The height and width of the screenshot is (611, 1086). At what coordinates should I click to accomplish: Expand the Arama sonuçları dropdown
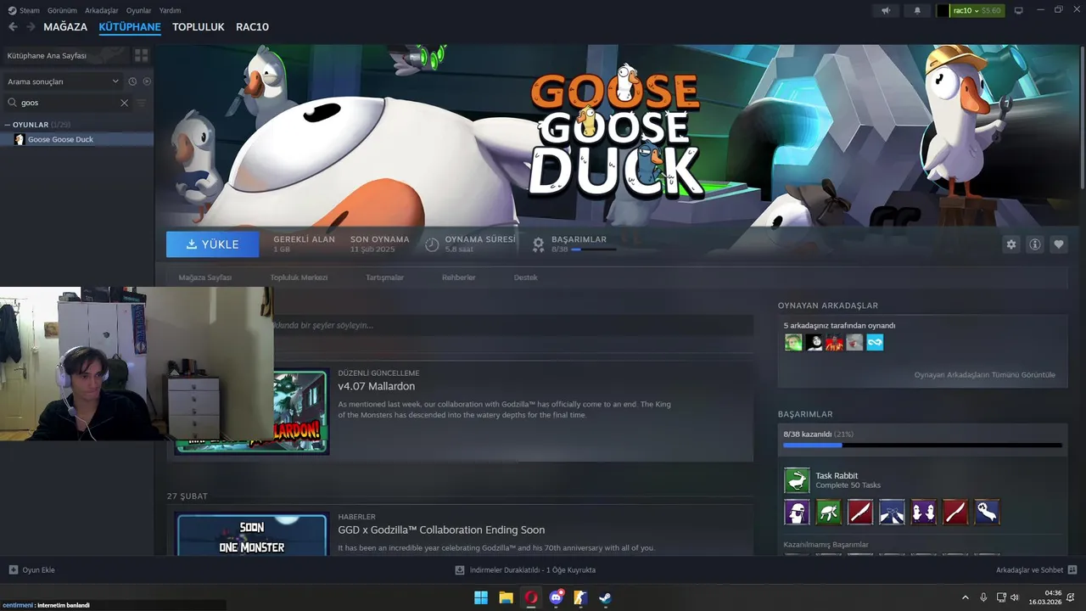tap(63, 81)
